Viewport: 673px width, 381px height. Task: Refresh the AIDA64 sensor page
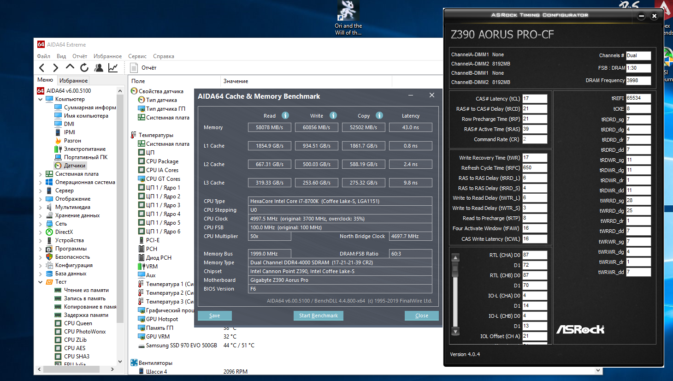click(x=84, y=68)
